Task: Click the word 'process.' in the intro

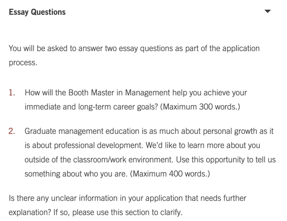Action: tap(23, 63)
